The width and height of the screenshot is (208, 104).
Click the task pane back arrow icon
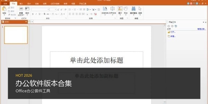coord(169,26)
